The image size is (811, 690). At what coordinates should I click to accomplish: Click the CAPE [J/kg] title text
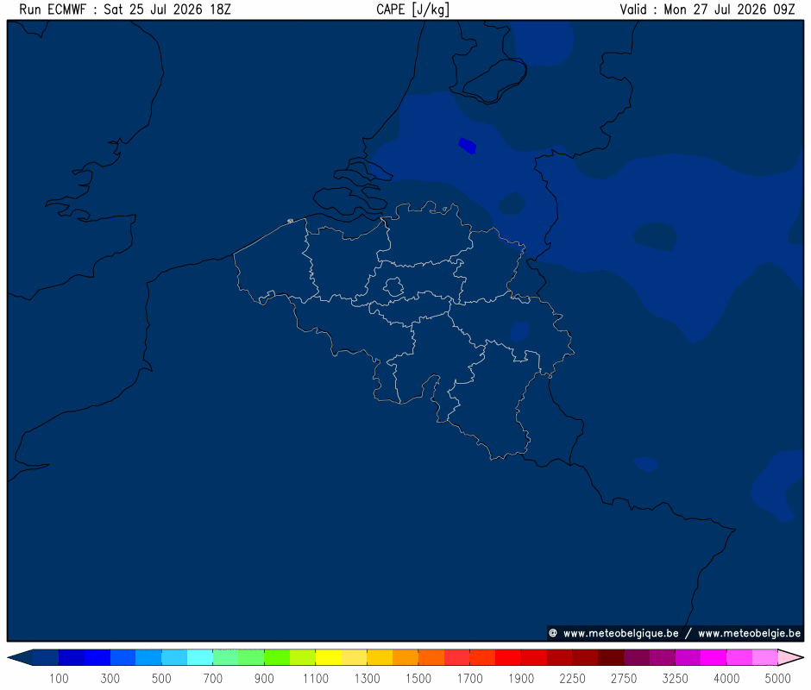(412, 9)
